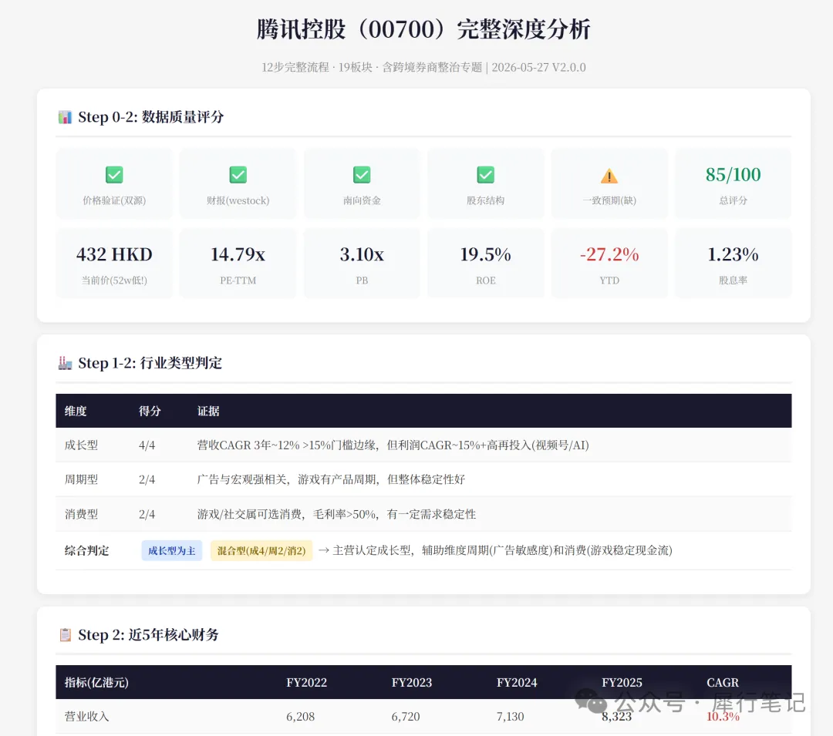Click the 维度 column header
Screen dimensions: 833x736
76,412
